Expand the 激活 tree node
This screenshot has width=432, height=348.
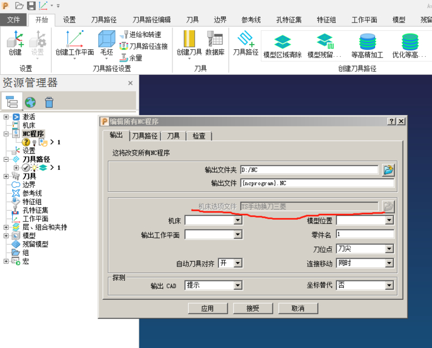coord(6,117)
